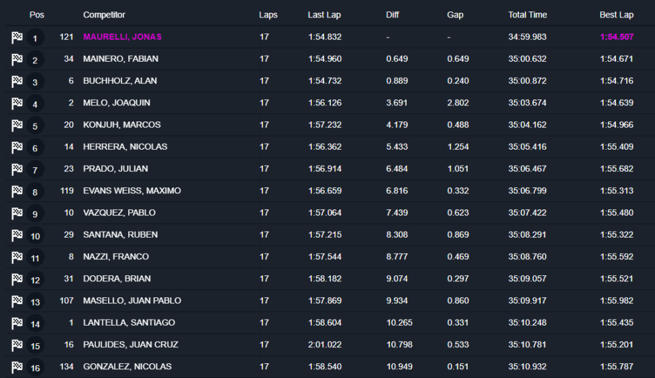This screenshot has height=378, width=655.
Task: Click the Best Lap column header
Action: [616, 15]
